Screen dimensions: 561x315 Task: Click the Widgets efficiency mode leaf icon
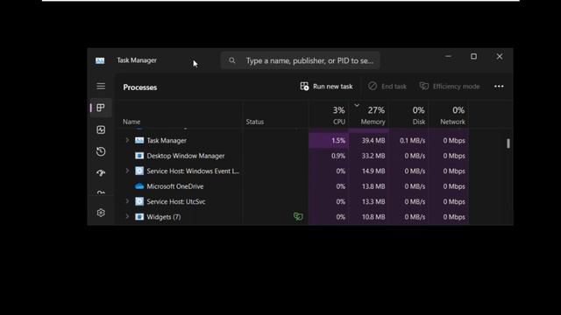[x=298, y=216]
